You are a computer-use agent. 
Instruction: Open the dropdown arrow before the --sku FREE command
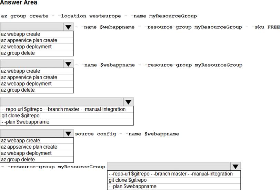(68, 27)
